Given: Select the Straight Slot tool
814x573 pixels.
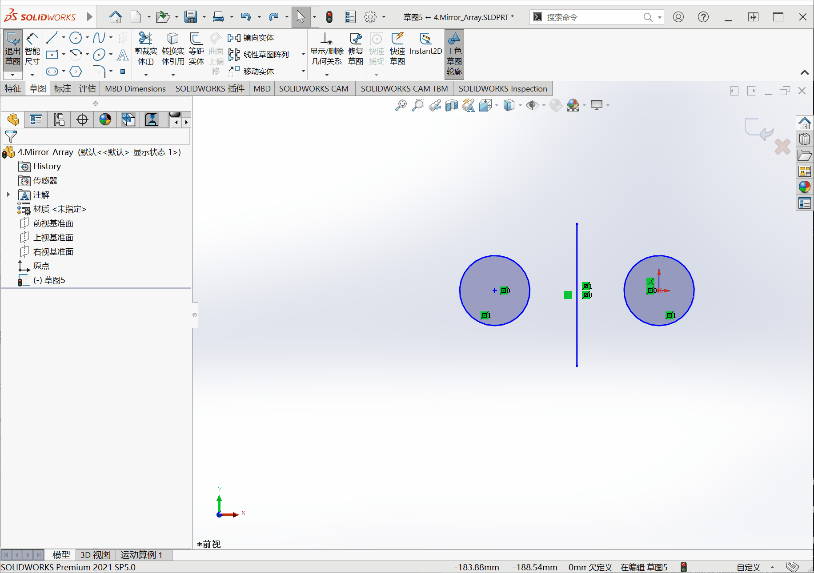Looking at the screenshot, I should 52,72.
